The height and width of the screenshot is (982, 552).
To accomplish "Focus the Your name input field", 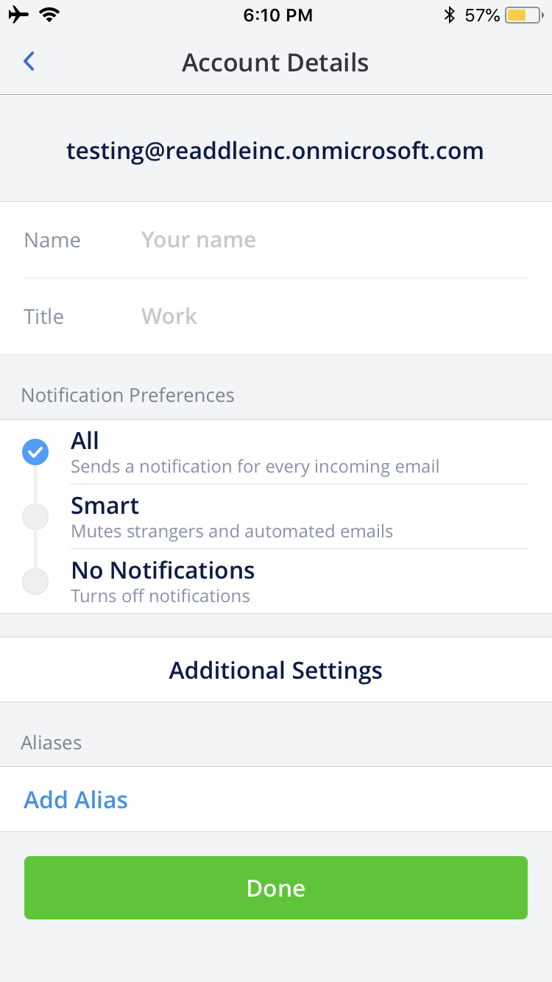I will [334, 240].
